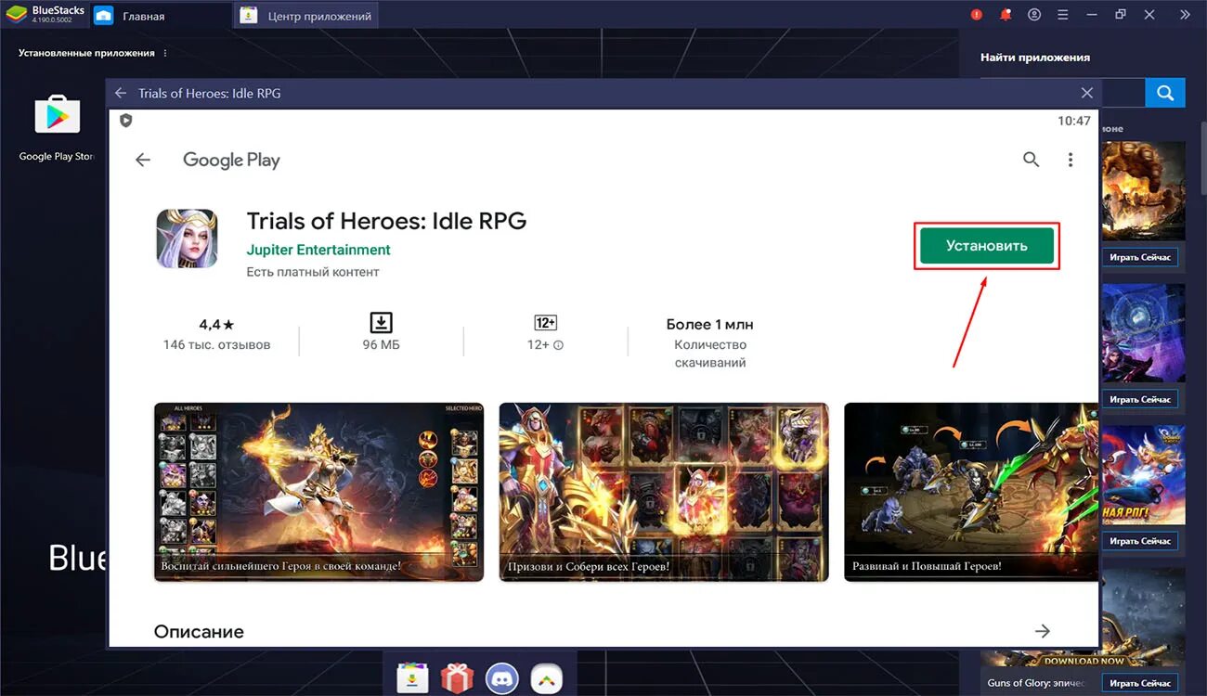Click the blue search button in Найти приложения

point(1165,93)
